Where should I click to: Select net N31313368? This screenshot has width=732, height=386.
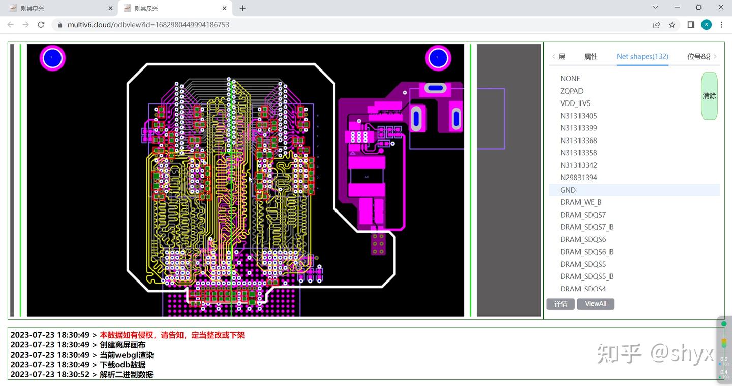point(634,141)
